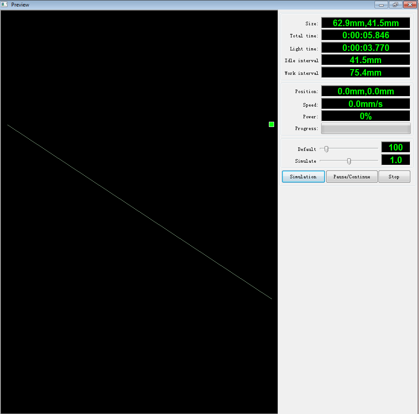The height and width of the screenshot is (414, 419).
Task: Click the Preview window title bar icon
Action: 5,5
